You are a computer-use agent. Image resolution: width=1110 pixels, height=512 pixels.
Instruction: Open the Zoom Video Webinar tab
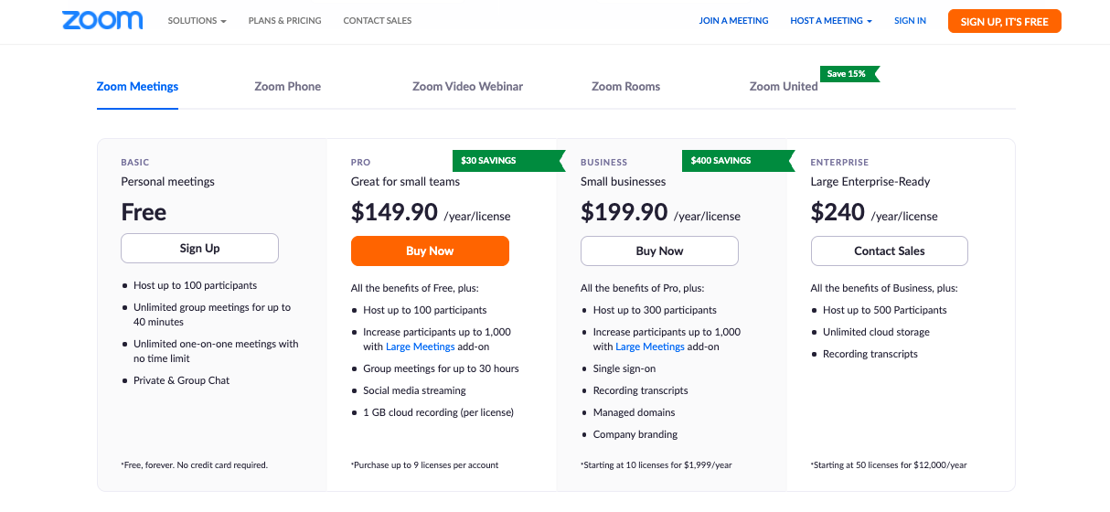[x=467, y=87]
